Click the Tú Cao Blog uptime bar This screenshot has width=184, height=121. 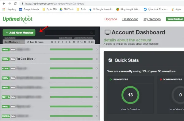[x=71, y=59]
